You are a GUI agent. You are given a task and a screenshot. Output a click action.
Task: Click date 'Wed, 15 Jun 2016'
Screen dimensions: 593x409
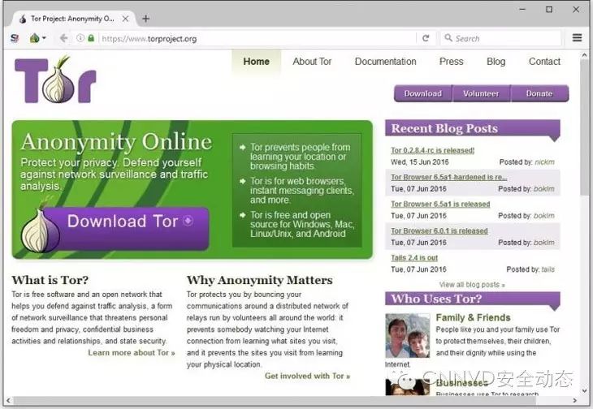pos(419,162)
